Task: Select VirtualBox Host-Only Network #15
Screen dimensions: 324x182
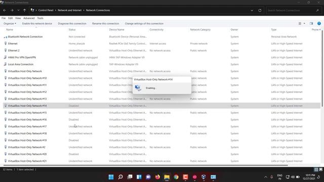Action: [162, 113]
